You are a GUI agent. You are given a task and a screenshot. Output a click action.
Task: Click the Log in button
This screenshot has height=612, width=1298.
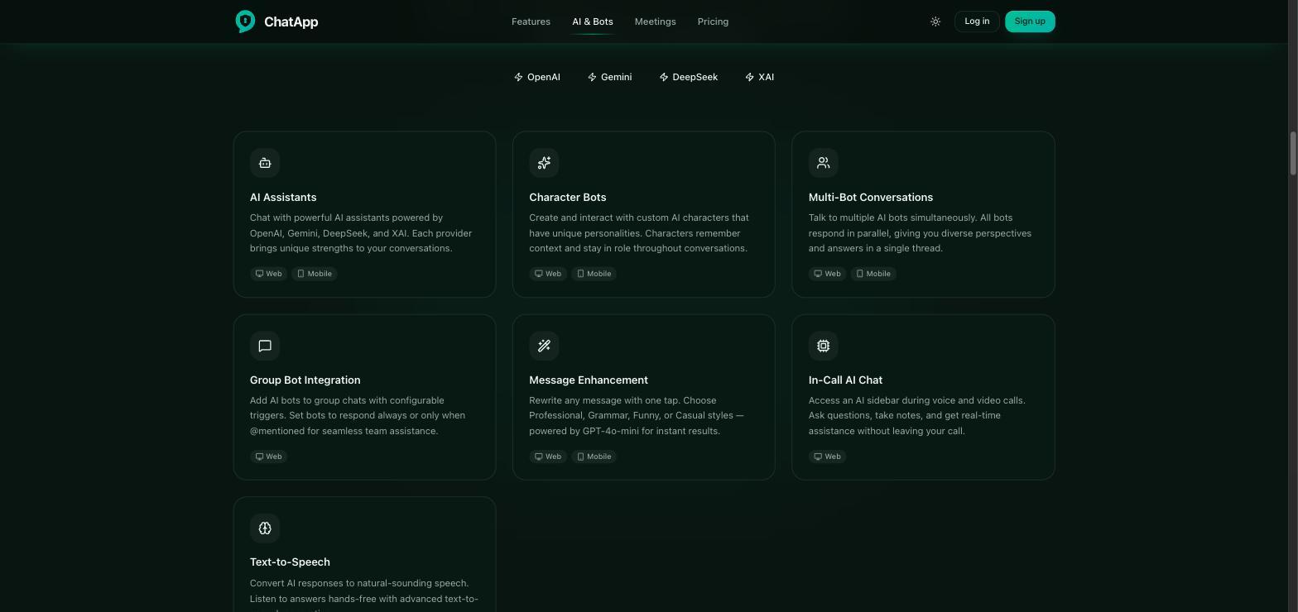tap(977, 22)
